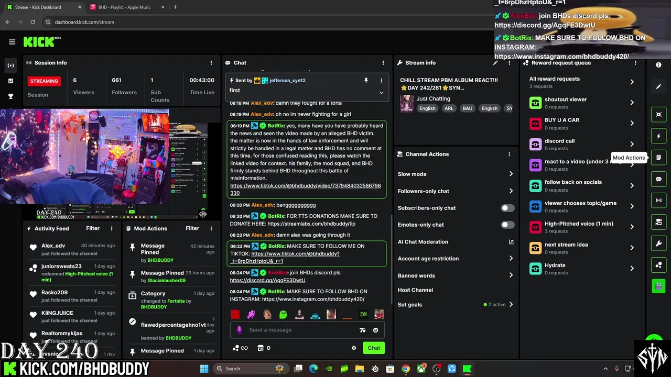Expand the High-Pitched voice reward
The image size is (671, 377).
pyautogui.click(x=632, y=227)
